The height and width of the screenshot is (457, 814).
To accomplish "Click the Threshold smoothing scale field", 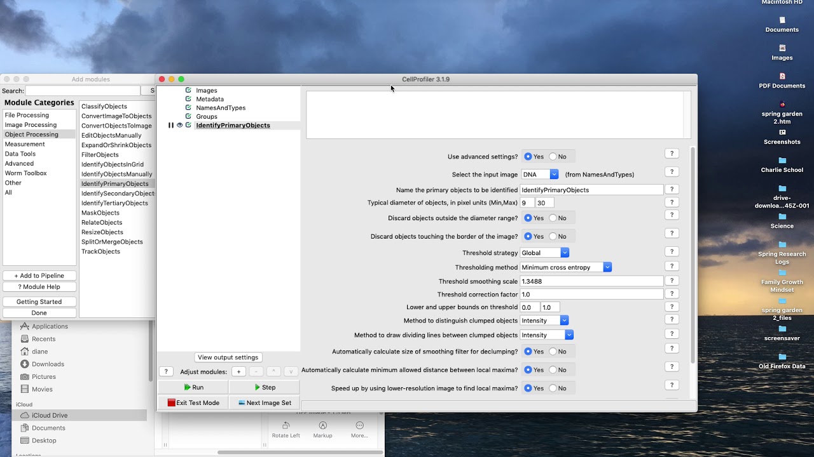I will tap(591, 281).
